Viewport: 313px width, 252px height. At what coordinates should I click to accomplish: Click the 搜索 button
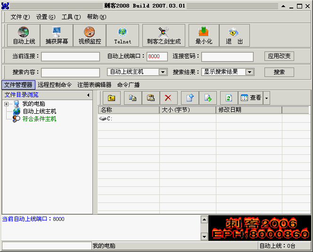click(279, 72)
